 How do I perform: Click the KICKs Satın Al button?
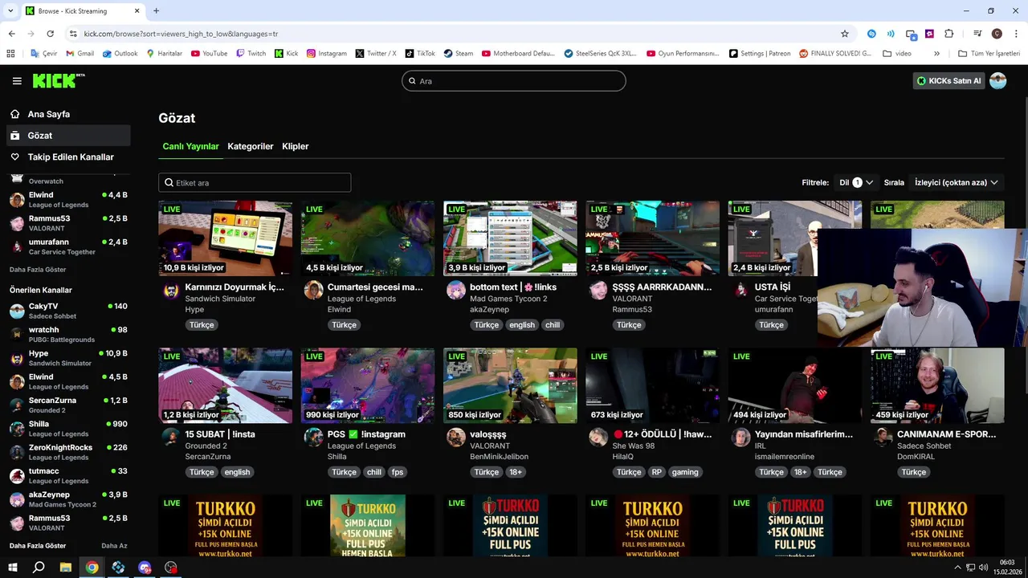pos(949,81)
